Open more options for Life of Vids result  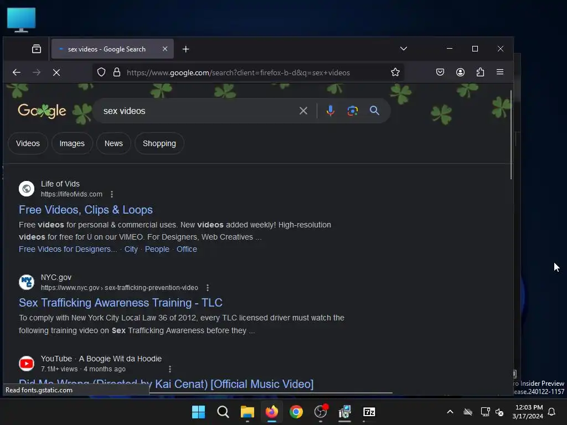112,194
